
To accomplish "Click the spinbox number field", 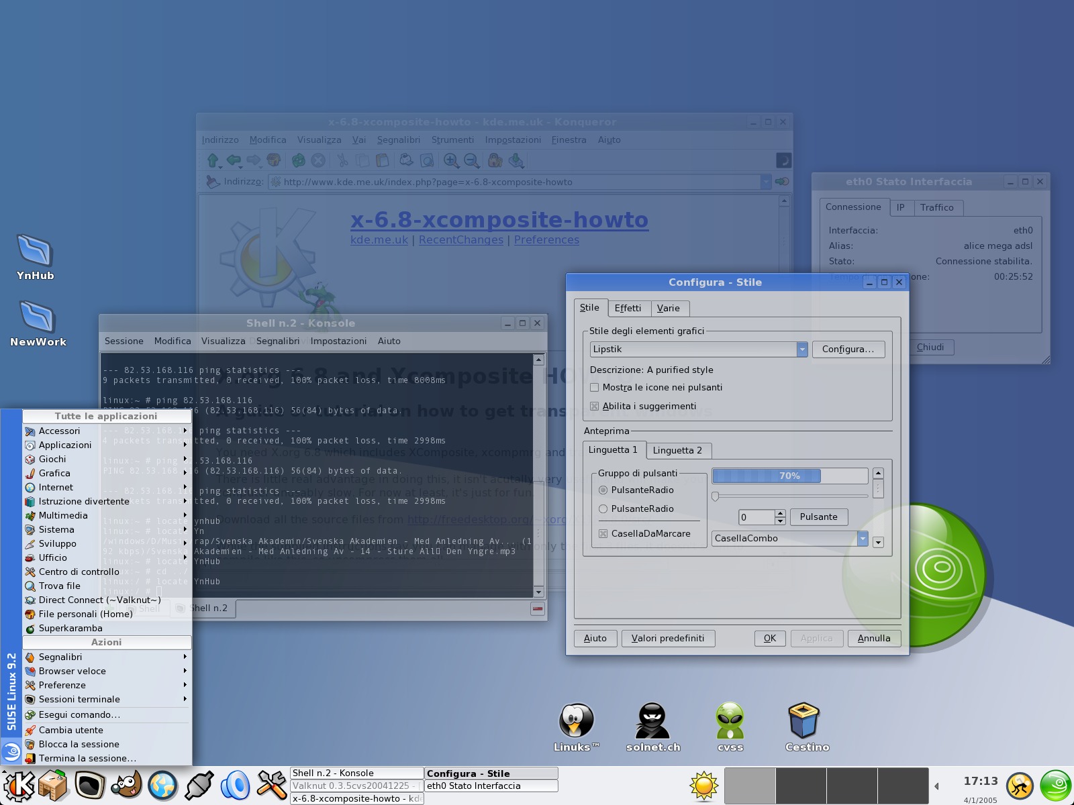I will click(x=757, y=517).
